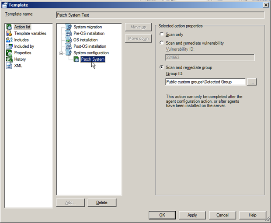Click the Apply button
The image size is (271, 223).
[x=192, y=215]
